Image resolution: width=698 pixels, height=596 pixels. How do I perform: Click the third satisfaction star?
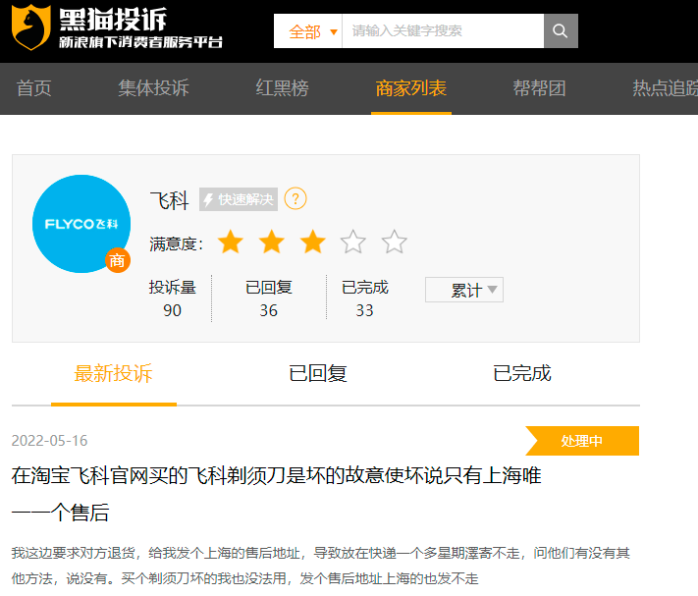point(312,242)
